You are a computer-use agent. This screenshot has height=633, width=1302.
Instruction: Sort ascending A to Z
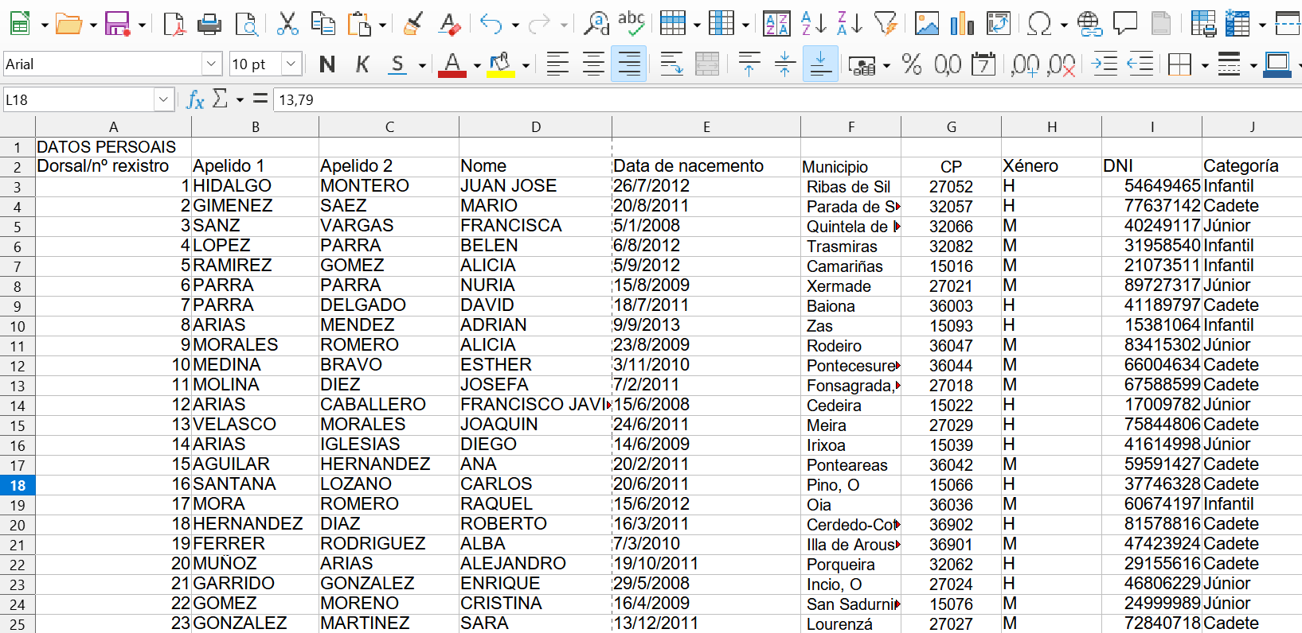click(x=813, y=24)
